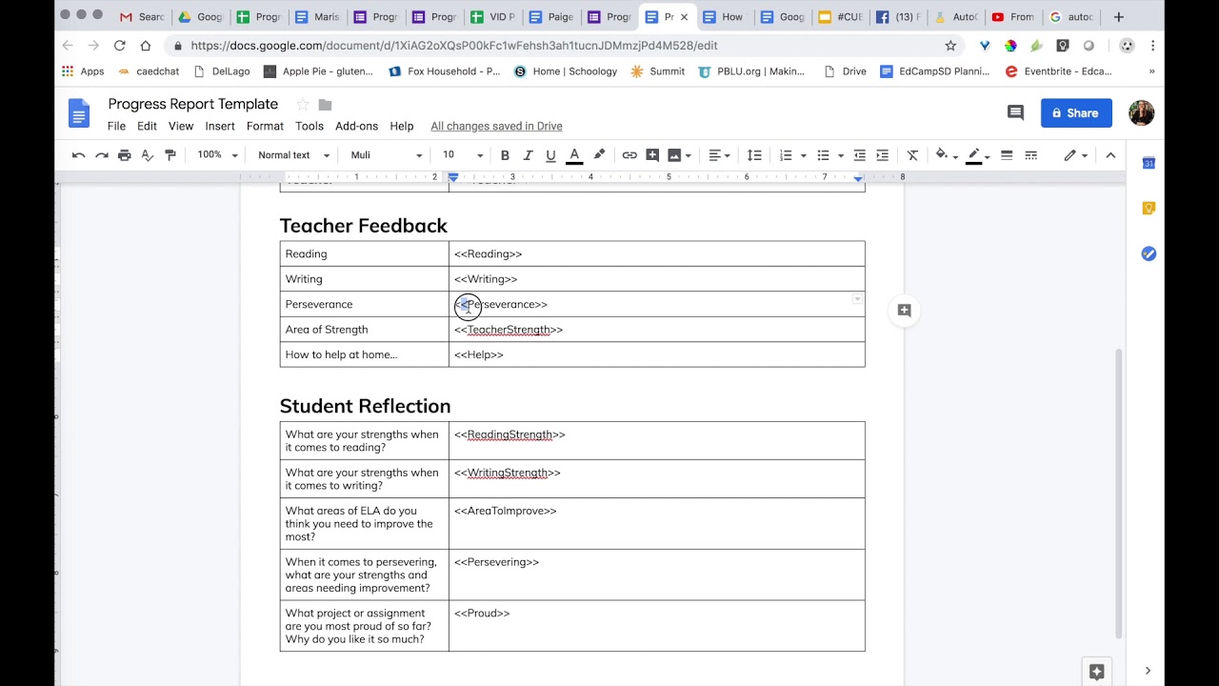Screen dimensions: 1219x686
Task: Open cell background color picker
Action: 945,155
